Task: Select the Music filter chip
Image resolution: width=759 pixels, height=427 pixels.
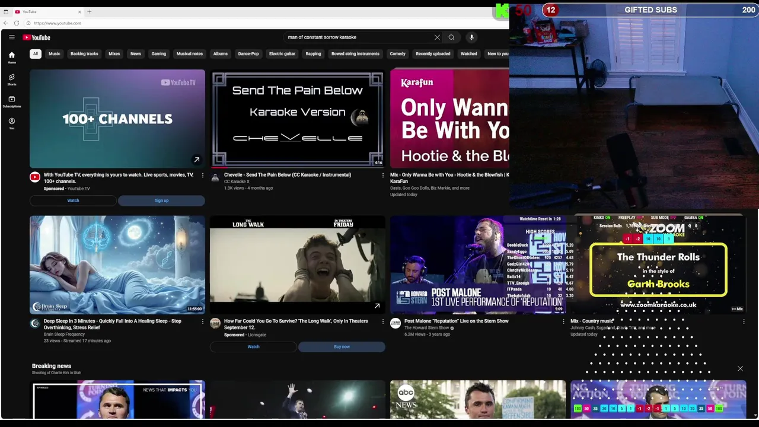Action: [x=54, y=54]
